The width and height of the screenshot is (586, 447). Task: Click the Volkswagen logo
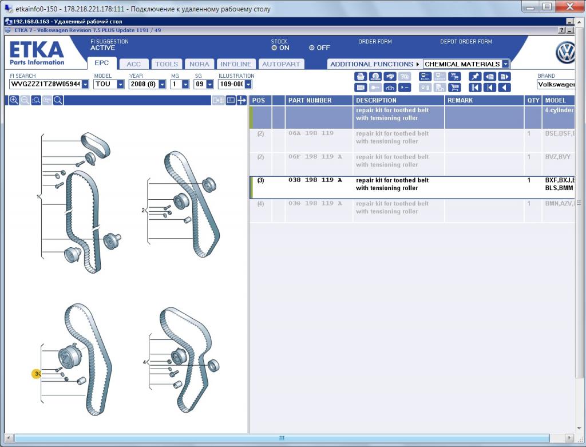[x=565, y=53]
